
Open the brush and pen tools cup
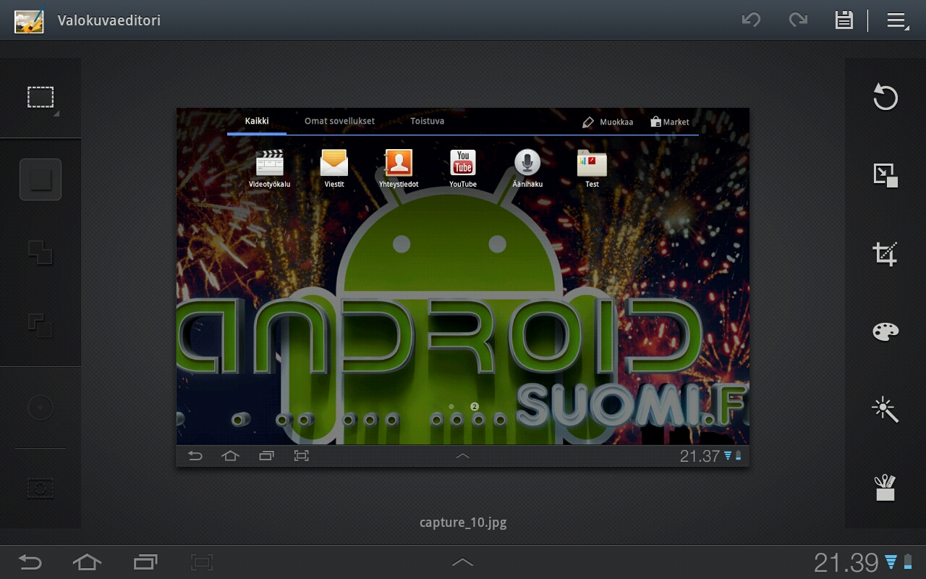coord(885,489)
